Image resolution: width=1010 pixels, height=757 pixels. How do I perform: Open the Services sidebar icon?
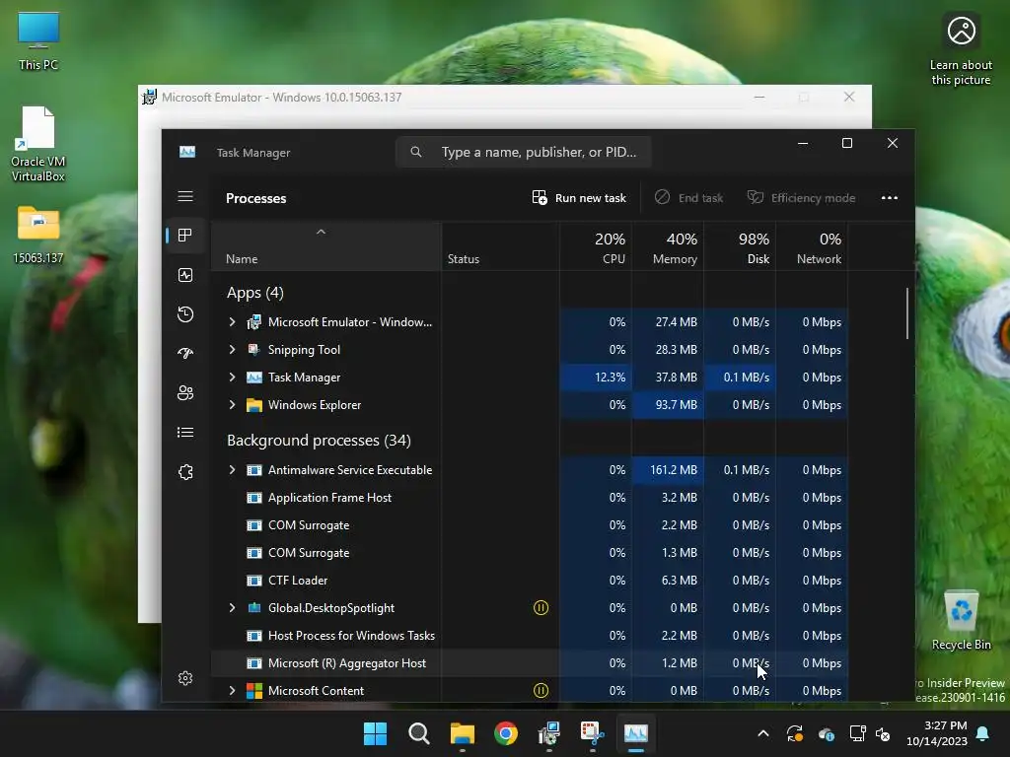point(185,472)
